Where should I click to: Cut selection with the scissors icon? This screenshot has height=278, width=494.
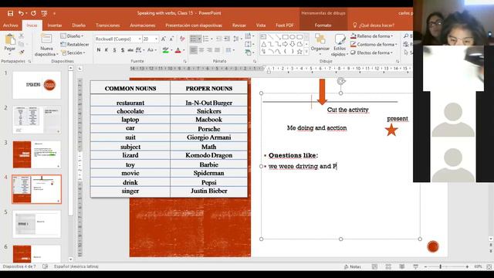pyautogui.click(x=22, y=36)
